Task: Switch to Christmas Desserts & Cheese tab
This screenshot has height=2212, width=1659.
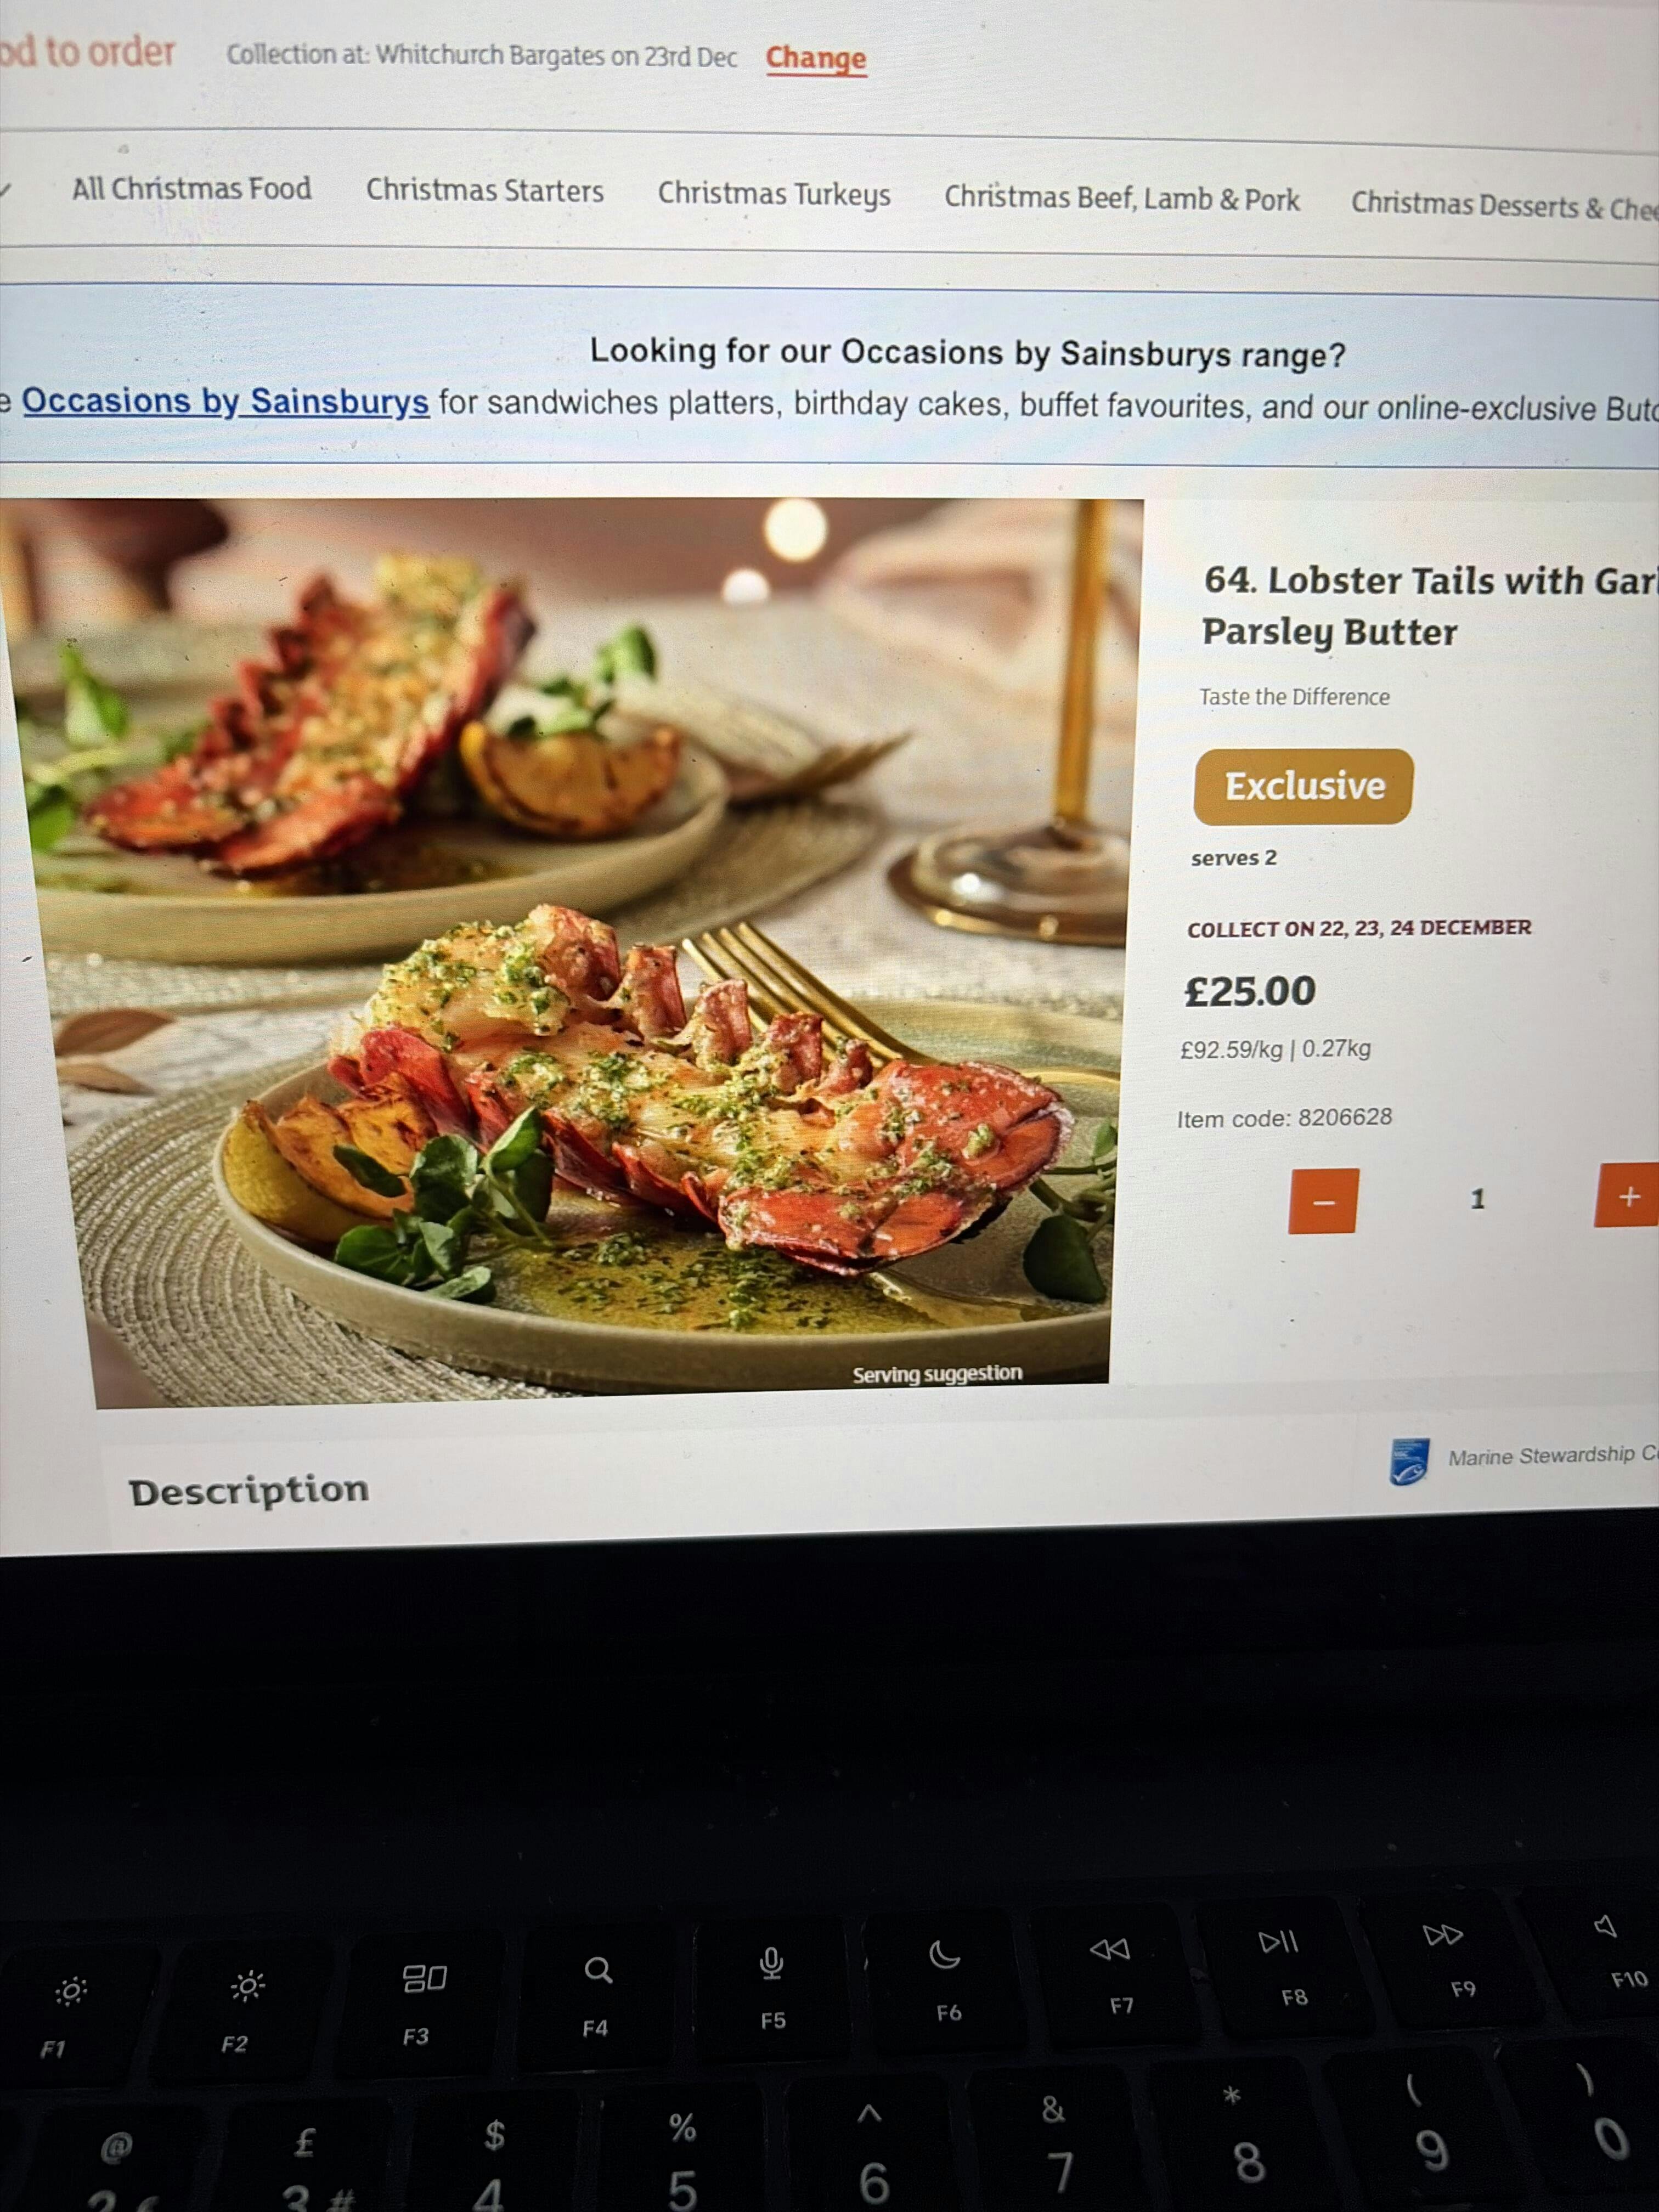Action: point(1505,205)
